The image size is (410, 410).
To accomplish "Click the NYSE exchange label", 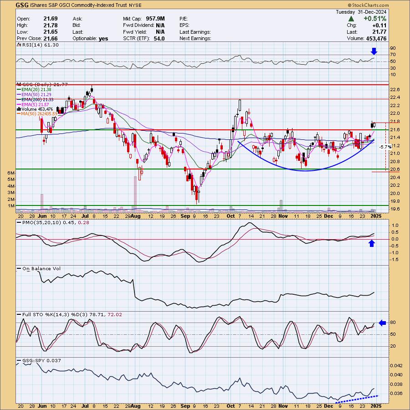I will click(135, 5).
